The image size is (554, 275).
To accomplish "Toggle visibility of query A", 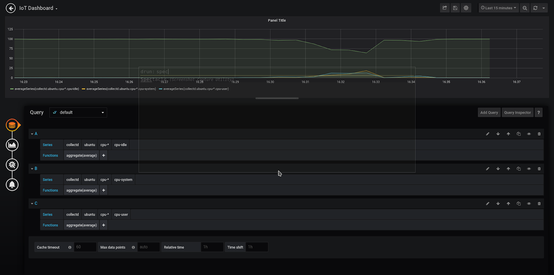I will point(529,134).
